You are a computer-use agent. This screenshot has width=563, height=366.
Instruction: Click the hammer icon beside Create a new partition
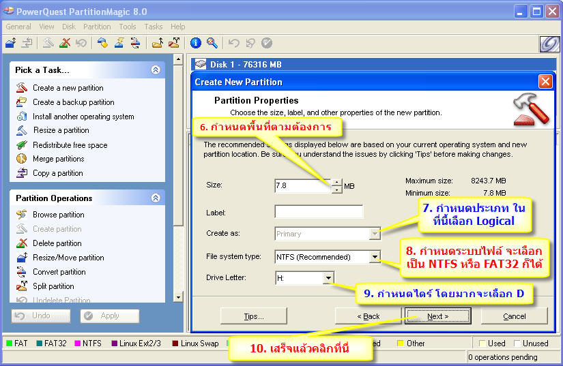[x=22, y=87]
